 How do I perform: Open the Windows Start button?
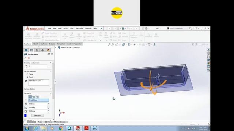(x=27, y=128)
